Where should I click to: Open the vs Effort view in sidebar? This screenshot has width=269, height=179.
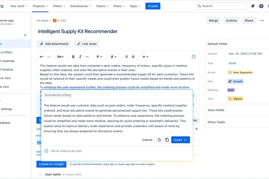coord(15,52)
